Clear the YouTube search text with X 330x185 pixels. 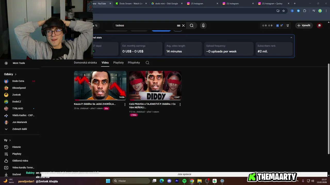click(183, 25)
